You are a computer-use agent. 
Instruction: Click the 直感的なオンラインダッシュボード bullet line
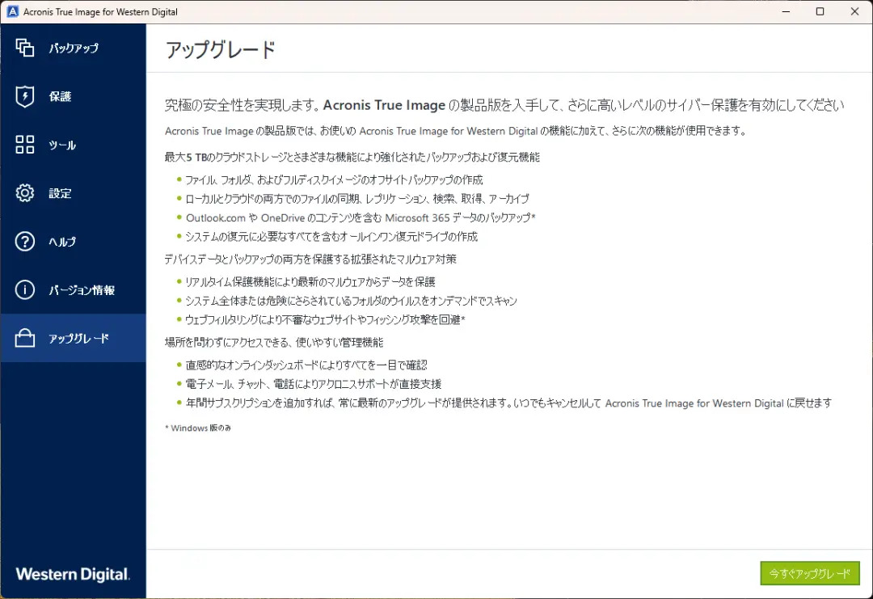306,365
